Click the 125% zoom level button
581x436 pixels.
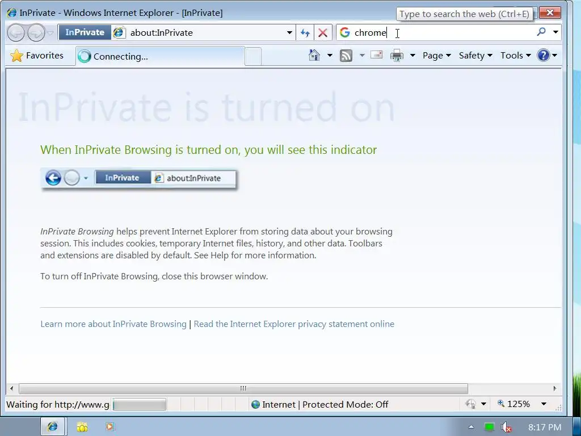pyautogui.click(x=513, y=404)
